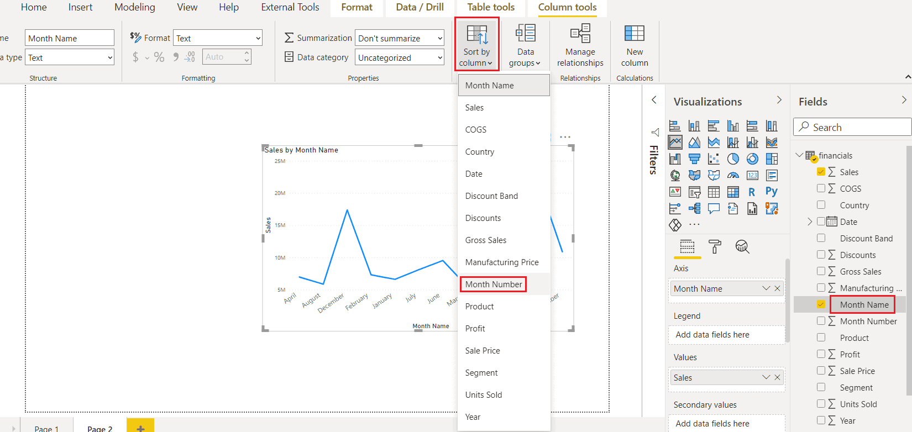Collapse the Visualizations pane

click(779, 100)
